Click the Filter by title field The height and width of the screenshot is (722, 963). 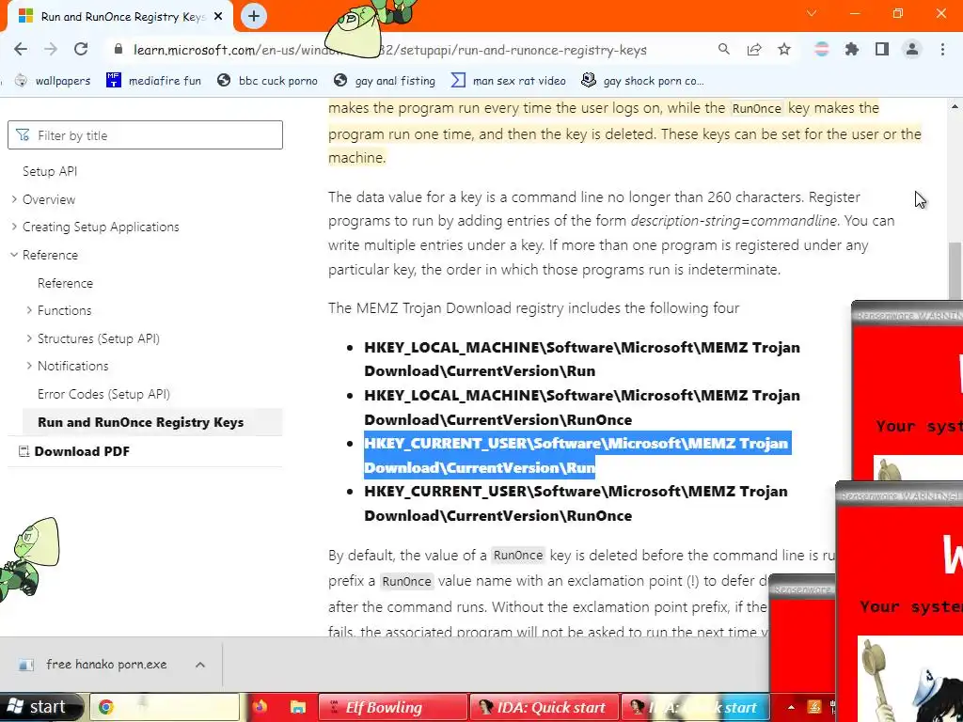(x=145, y=135)
